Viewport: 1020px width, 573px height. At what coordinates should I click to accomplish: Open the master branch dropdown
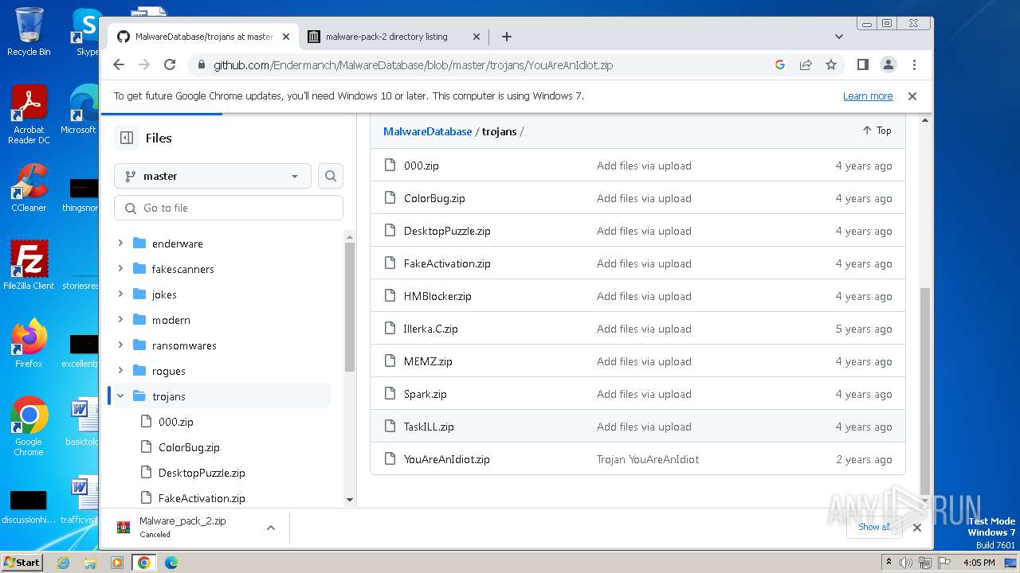(213, 176)
